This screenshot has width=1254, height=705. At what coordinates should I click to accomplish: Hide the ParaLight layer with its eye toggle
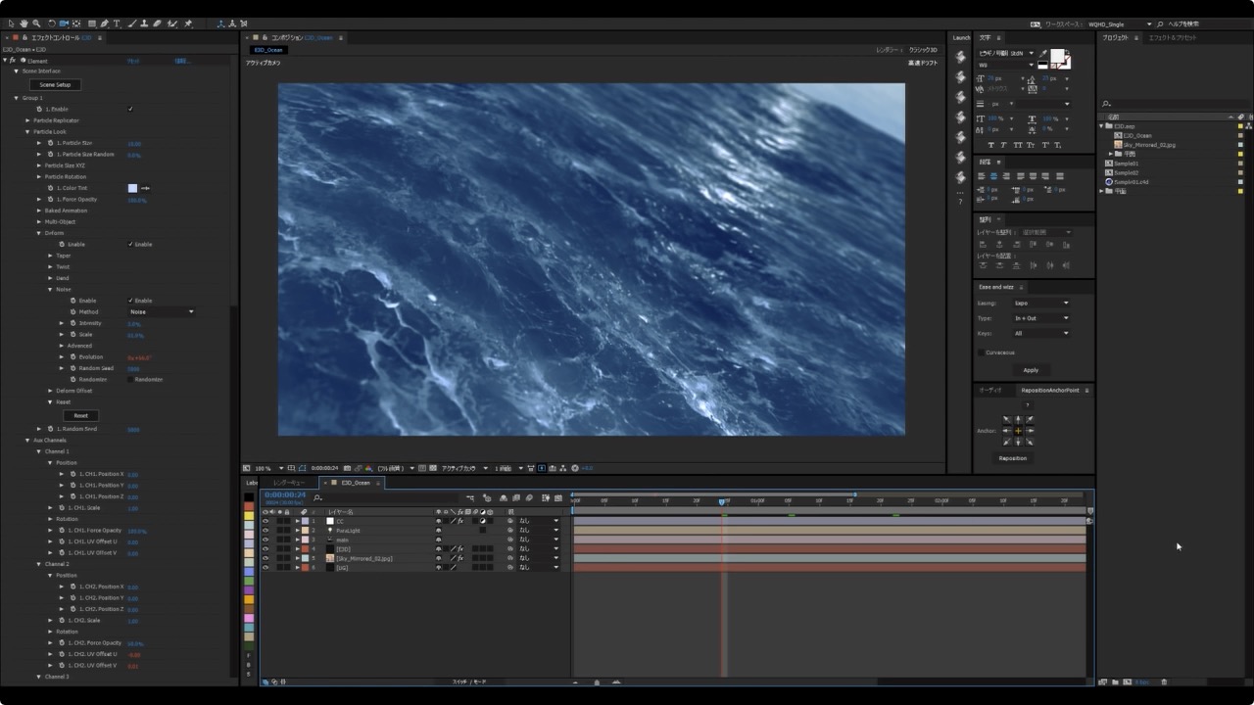coord(265,530)
